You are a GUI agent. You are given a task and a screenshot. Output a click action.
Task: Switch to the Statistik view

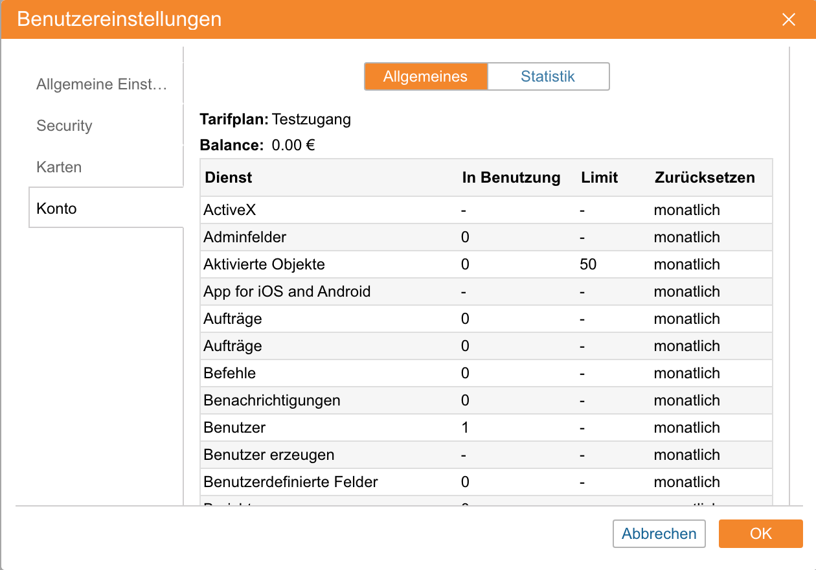548,76
